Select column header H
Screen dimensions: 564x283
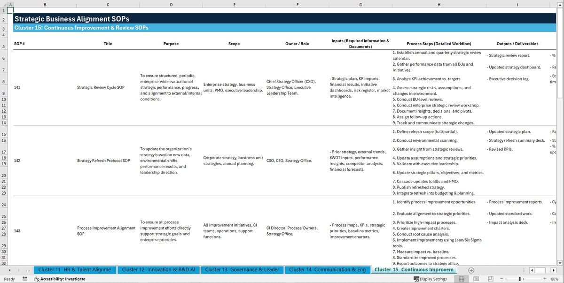pos(439,4)
